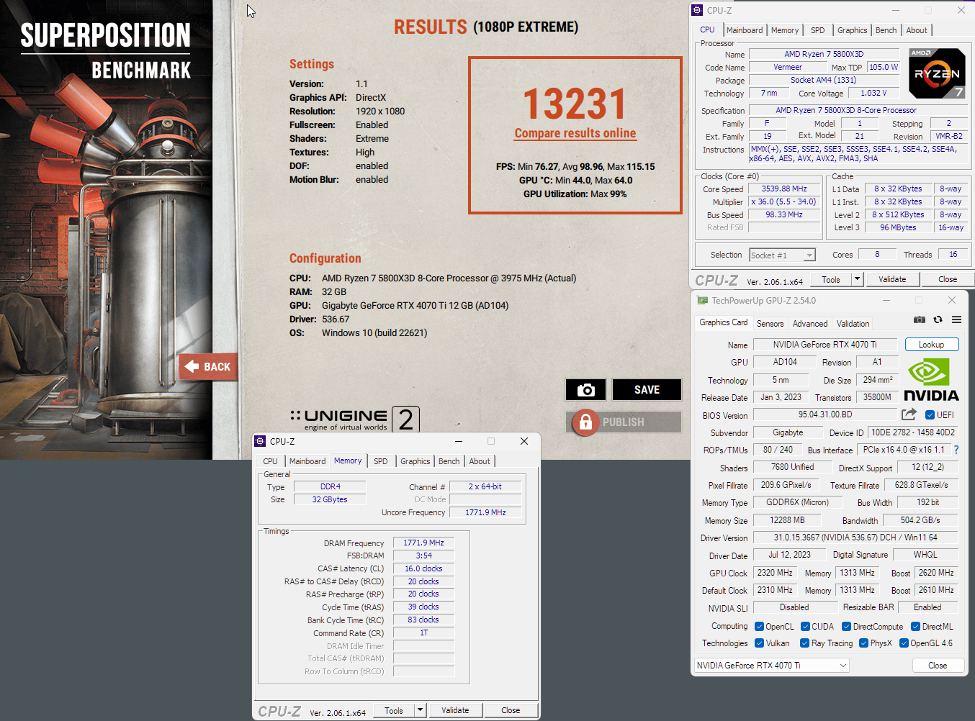Click the Unigine 2 logo

click(x=354, y=419)
